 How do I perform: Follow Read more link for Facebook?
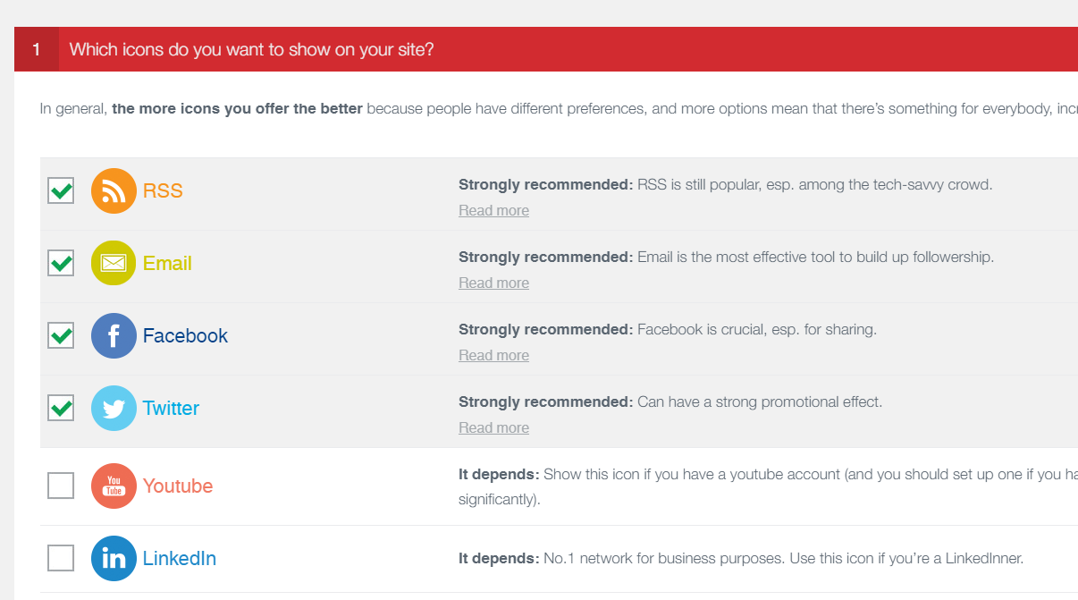pyautogui.click(x=493, y=356)
